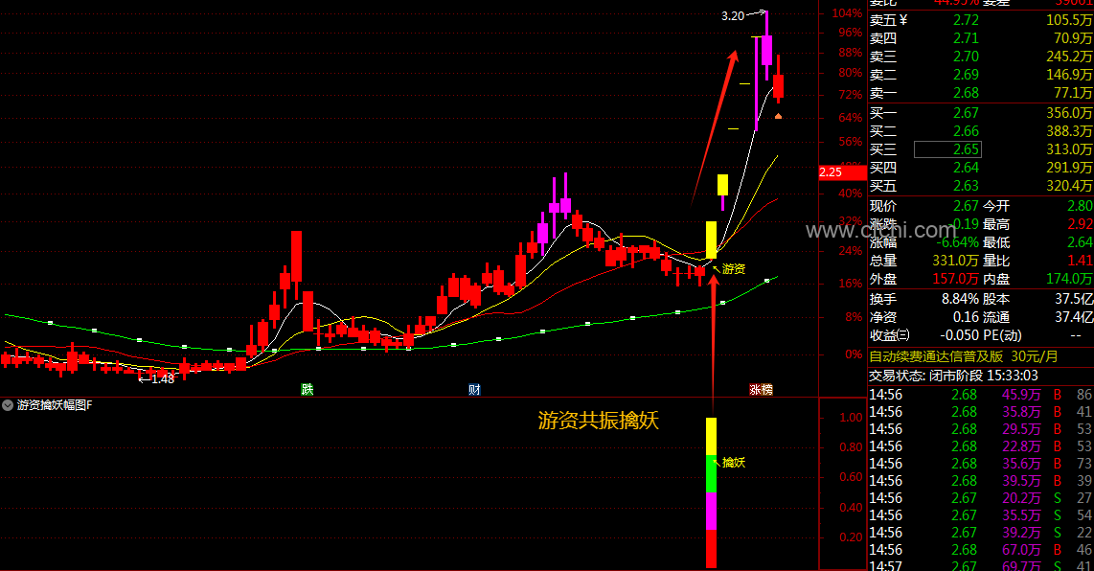Click the 收益(三) -0.050 value

point(959,335)
